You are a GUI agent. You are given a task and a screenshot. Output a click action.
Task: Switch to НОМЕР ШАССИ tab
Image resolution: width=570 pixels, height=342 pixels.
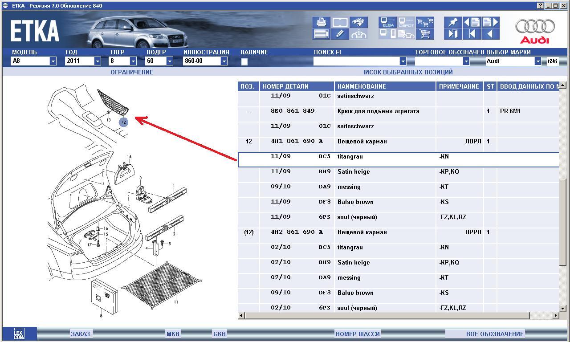coord(358,334)
